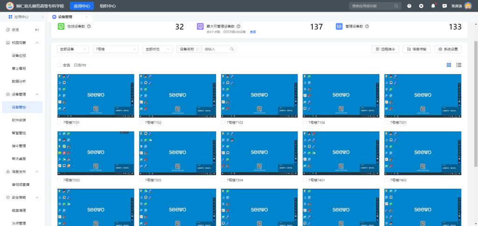Open the settings gear icon in header

421,6
